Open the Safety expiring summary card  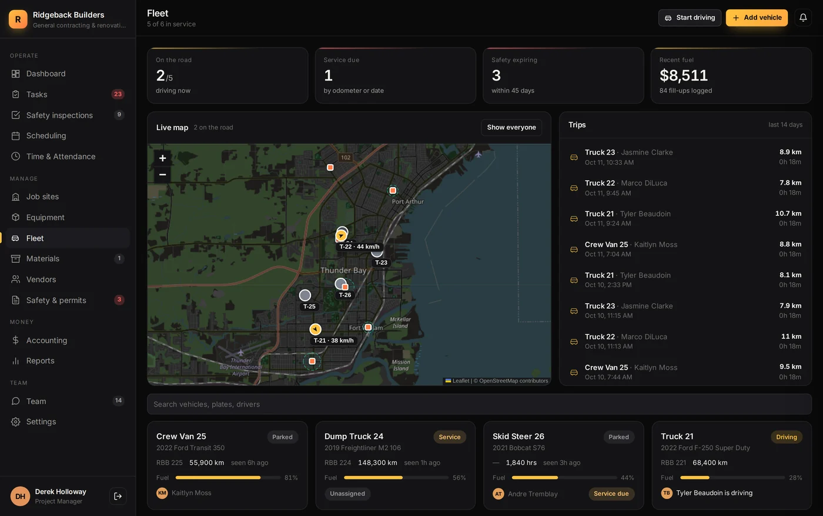[563, 75]
